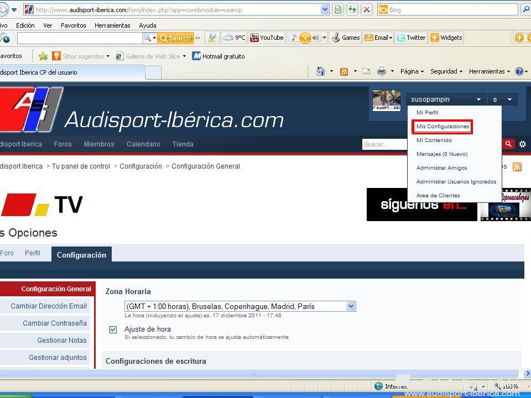Select Area de Clientes menu entry
This screenshot has width=531, height=398.
click(438, 196)
